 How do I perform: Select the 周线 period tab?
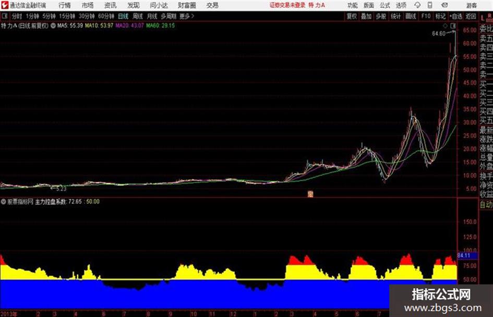138,16
